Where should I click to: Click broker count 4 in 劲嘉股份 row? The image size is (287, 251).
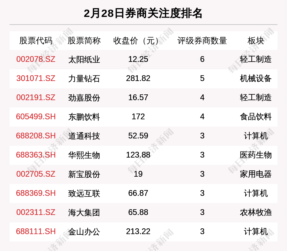tap(202, 97)
